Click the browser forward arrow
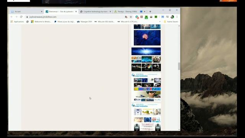The image size is (245, 138). tap(16, 17)
